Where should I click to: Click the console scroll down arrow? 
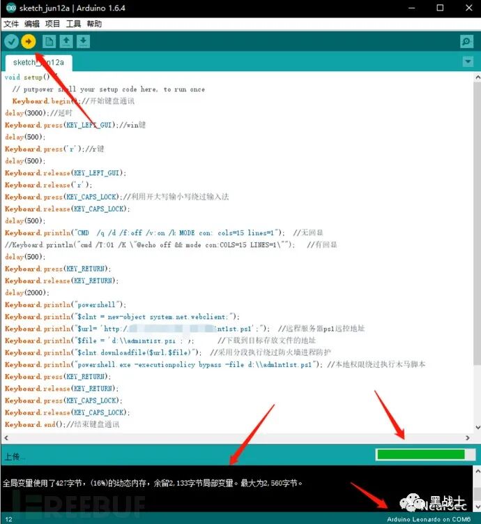tap(478, 507)
